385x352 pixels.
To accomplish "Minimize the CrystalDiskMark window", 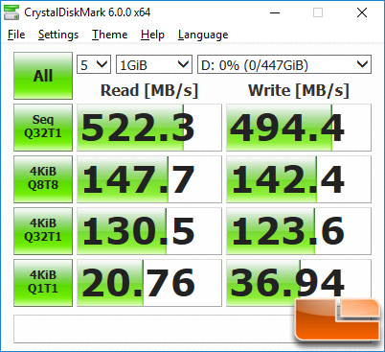I will click(x=275, y=12).
